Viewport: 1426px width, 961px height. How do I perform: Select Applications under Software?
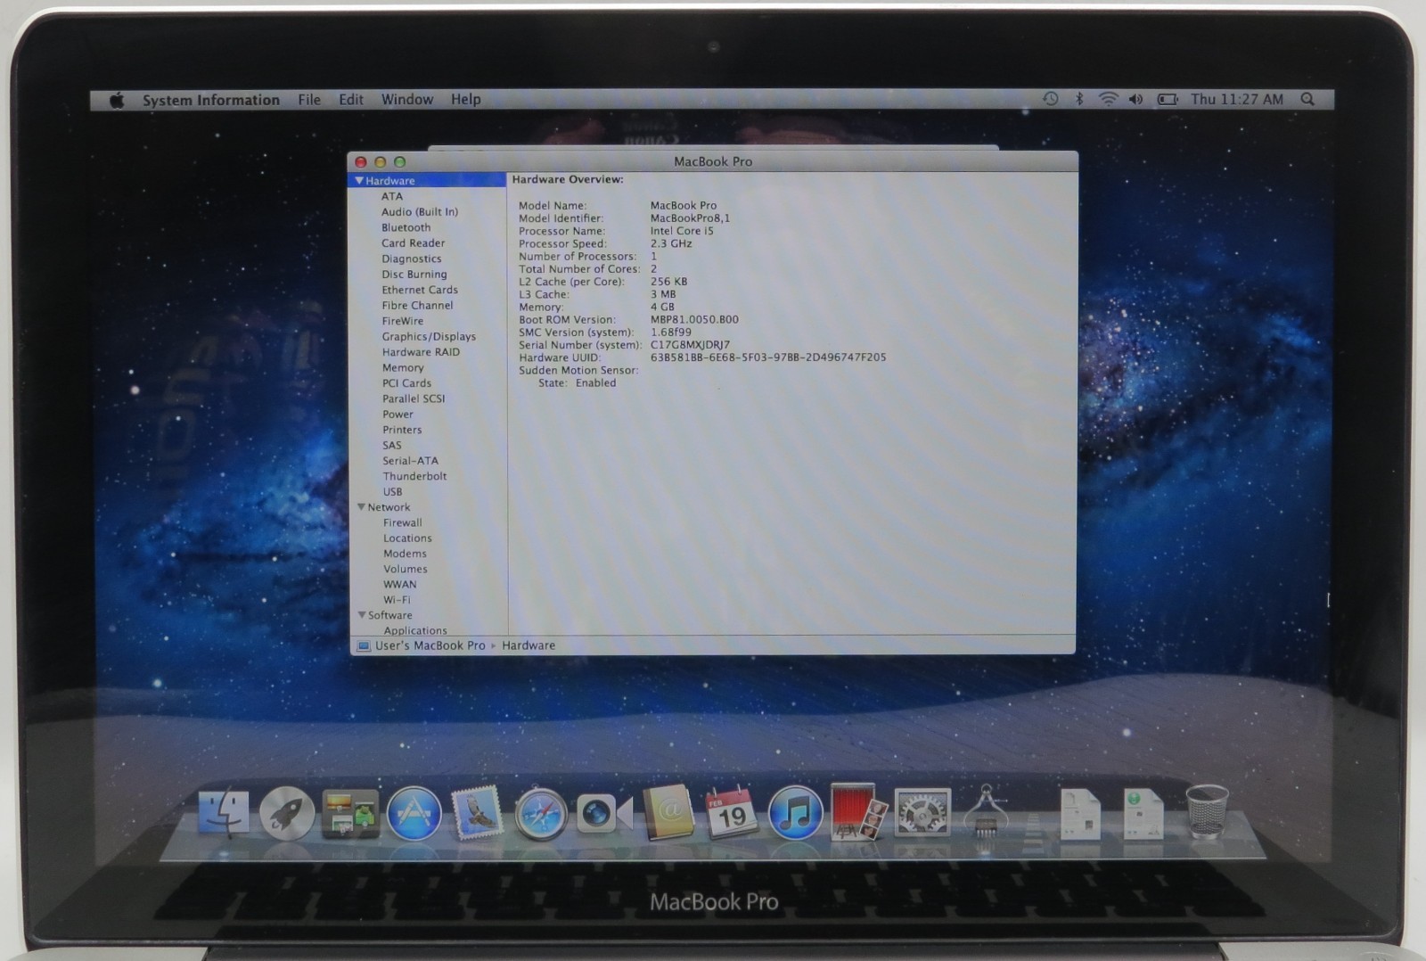pyautogui.click(x=415, y=630)
